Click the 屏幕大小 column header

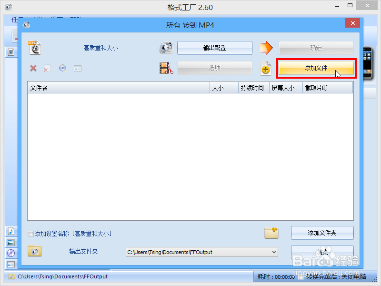[x=286, y=88]
